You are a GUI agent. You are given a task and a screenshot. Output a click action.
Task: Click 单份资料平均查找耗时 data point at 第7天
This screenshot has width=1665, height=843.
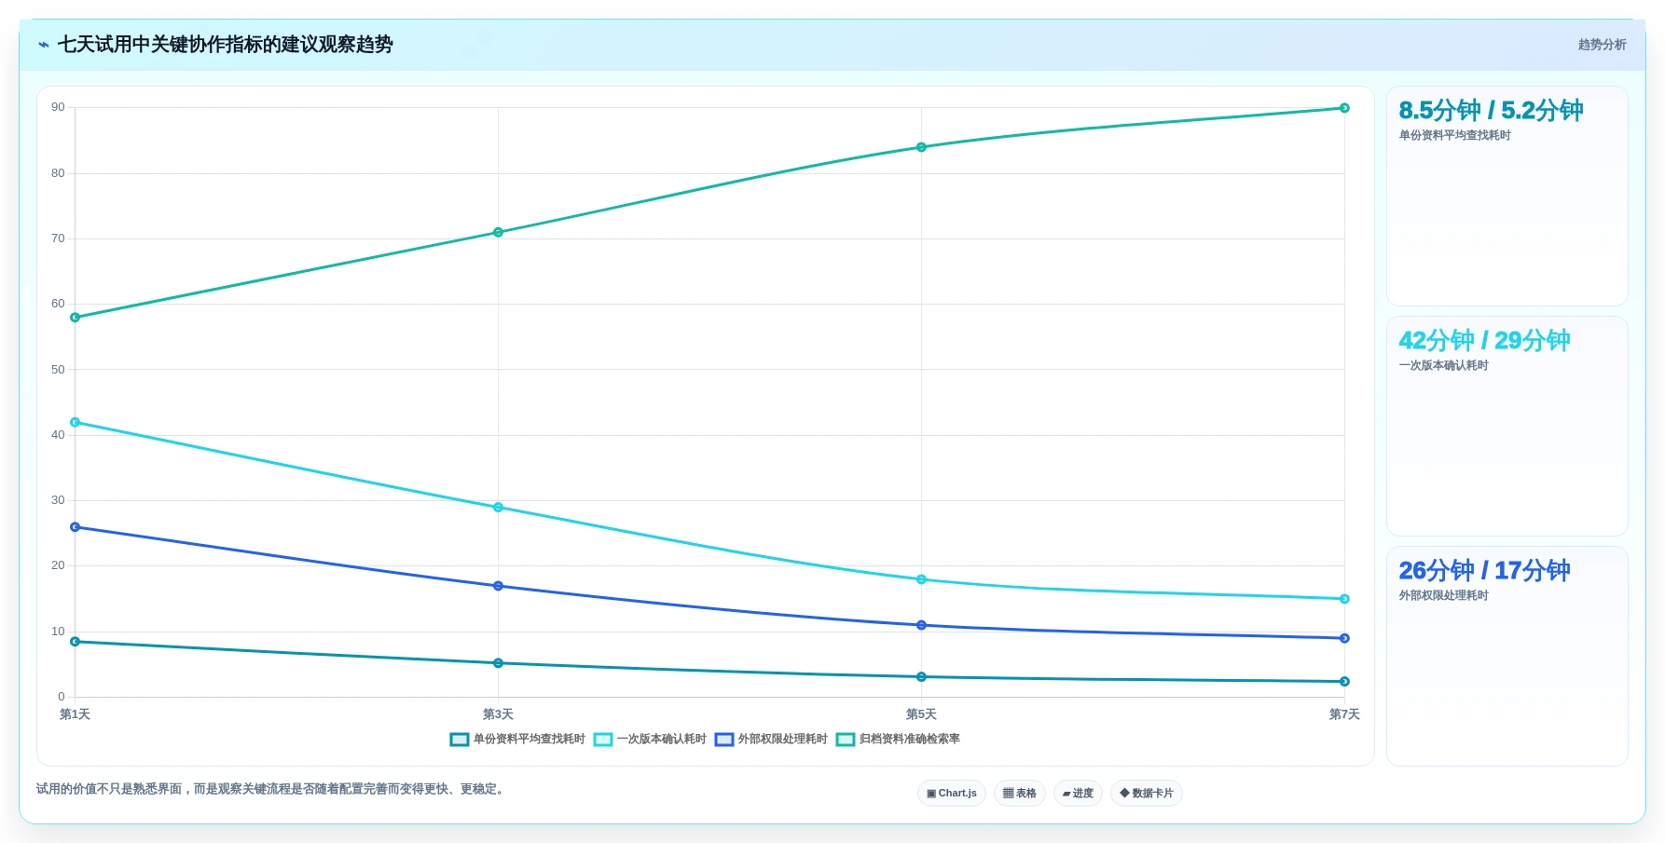(1344, 682)
